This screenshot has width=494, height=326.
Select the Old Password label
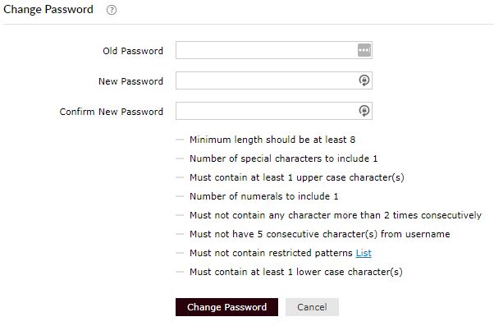pyautogui.click(x=133, y=51)
